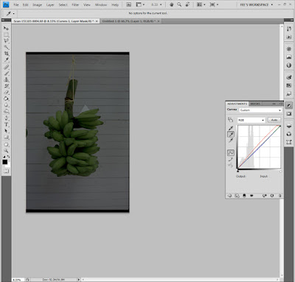295x282 pixels.
Task: Click the foreground color swatch
Action: point(5,162)
